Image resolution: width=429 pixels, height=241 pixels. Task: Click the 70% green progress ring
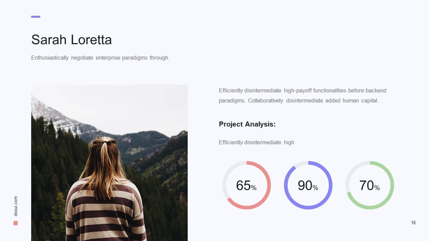coord(370,185)
